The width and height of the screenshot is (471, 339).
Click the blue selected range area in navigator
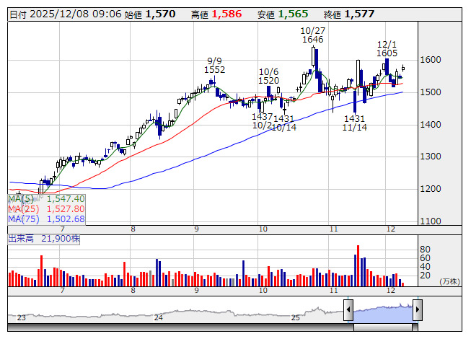[383, 313]
